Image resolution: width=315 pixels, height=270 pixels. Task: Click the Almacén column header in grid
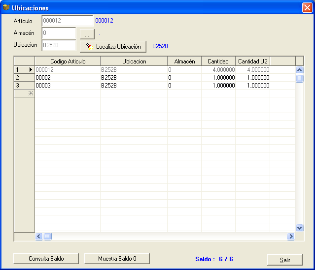click(x=184, y=61)
